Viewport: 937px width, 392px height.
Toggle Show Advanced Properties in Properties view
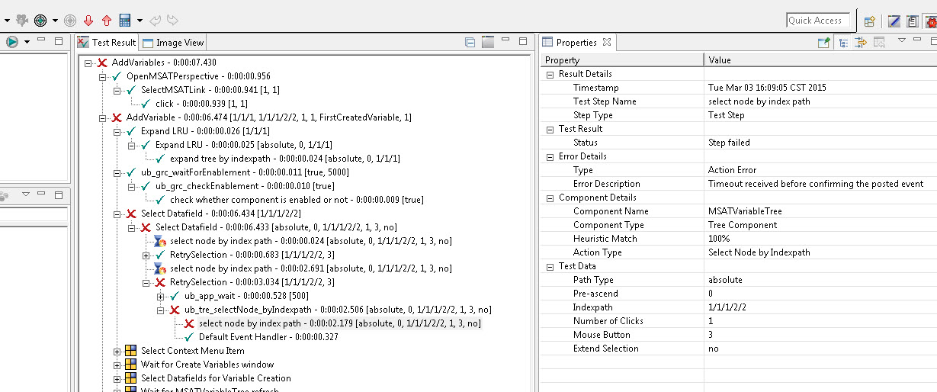tap(861, 43)
